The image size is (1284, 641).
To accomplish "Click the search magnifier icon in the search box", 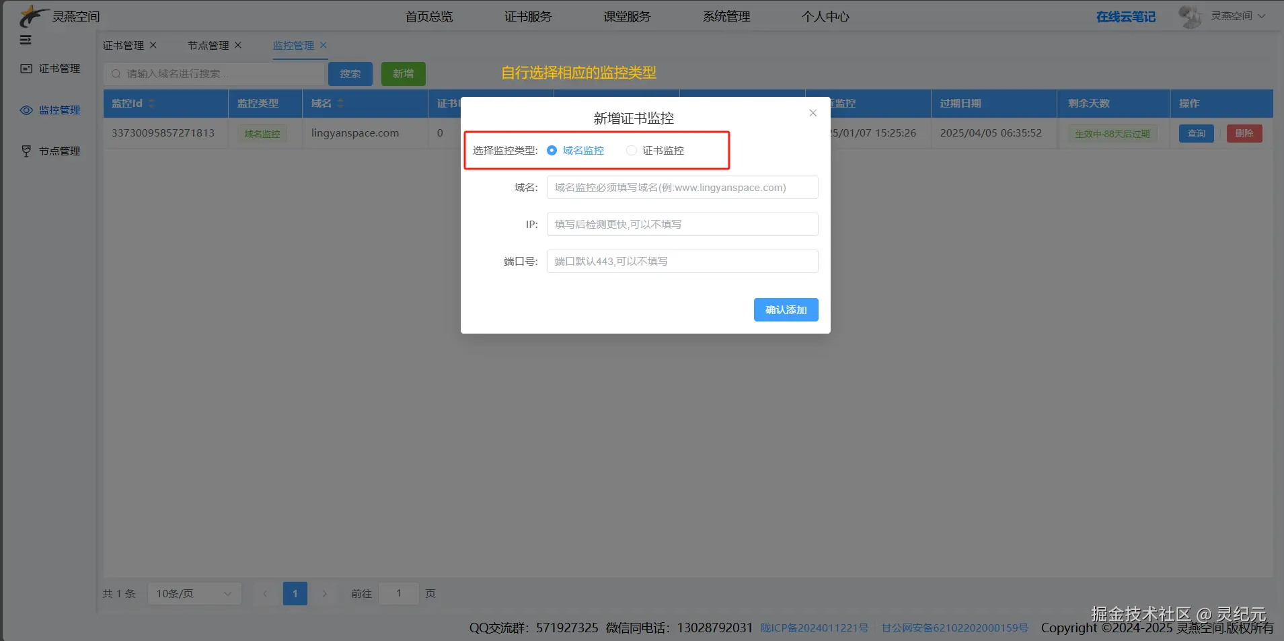I will [116, 74].
